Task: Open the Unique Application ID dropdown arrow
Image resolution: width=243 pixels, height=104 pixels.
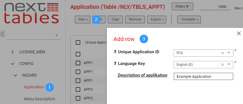Action: [x=229, y=53]
